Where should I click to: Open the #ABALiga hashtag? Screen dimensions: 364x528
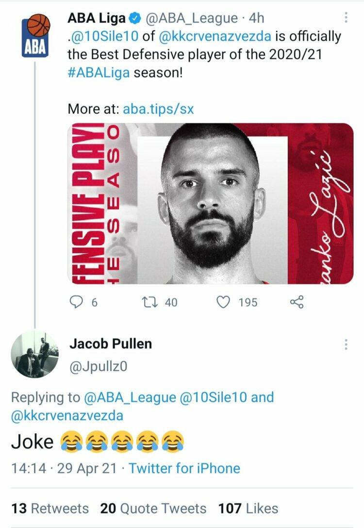point(99,73)
